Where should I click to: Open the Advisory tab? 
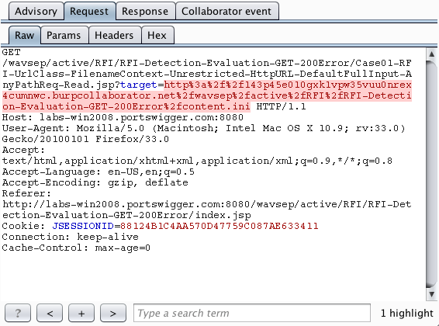pyautogui.click(x=36, y=11)
